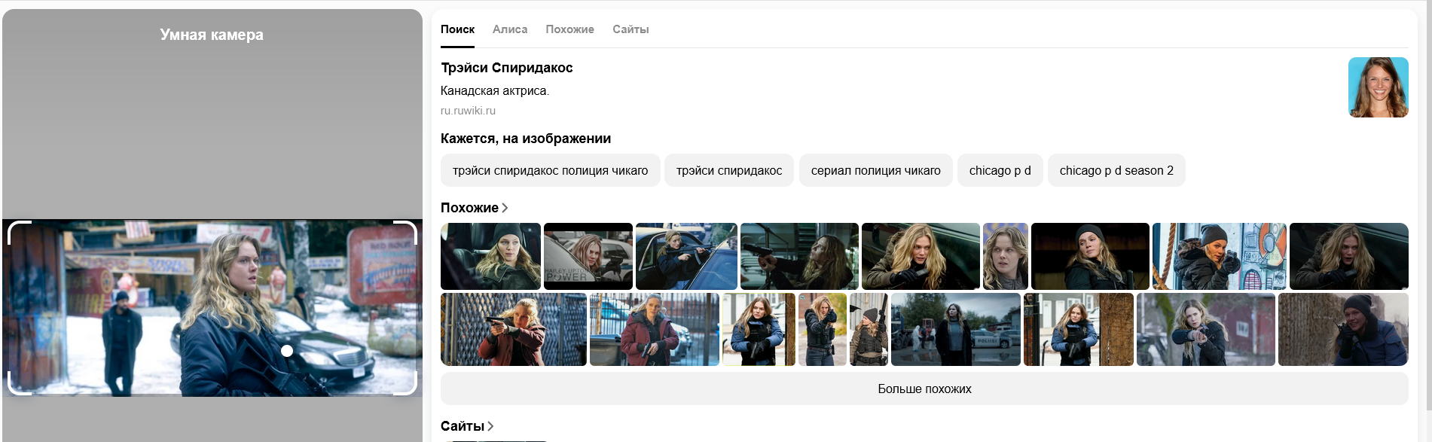This screenshot has width=1432, height=442.
Task: Click the white object marker dot on image
Action: (x=287, y=351)
